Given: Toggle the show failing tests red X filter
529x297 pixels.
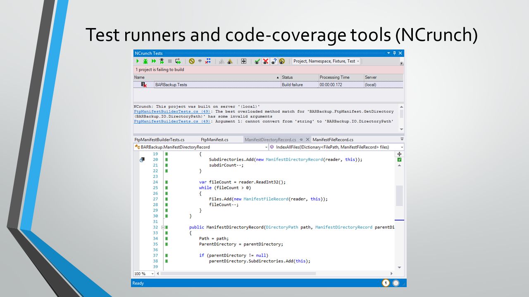Looking at the screenshot, I should (265, 61).
